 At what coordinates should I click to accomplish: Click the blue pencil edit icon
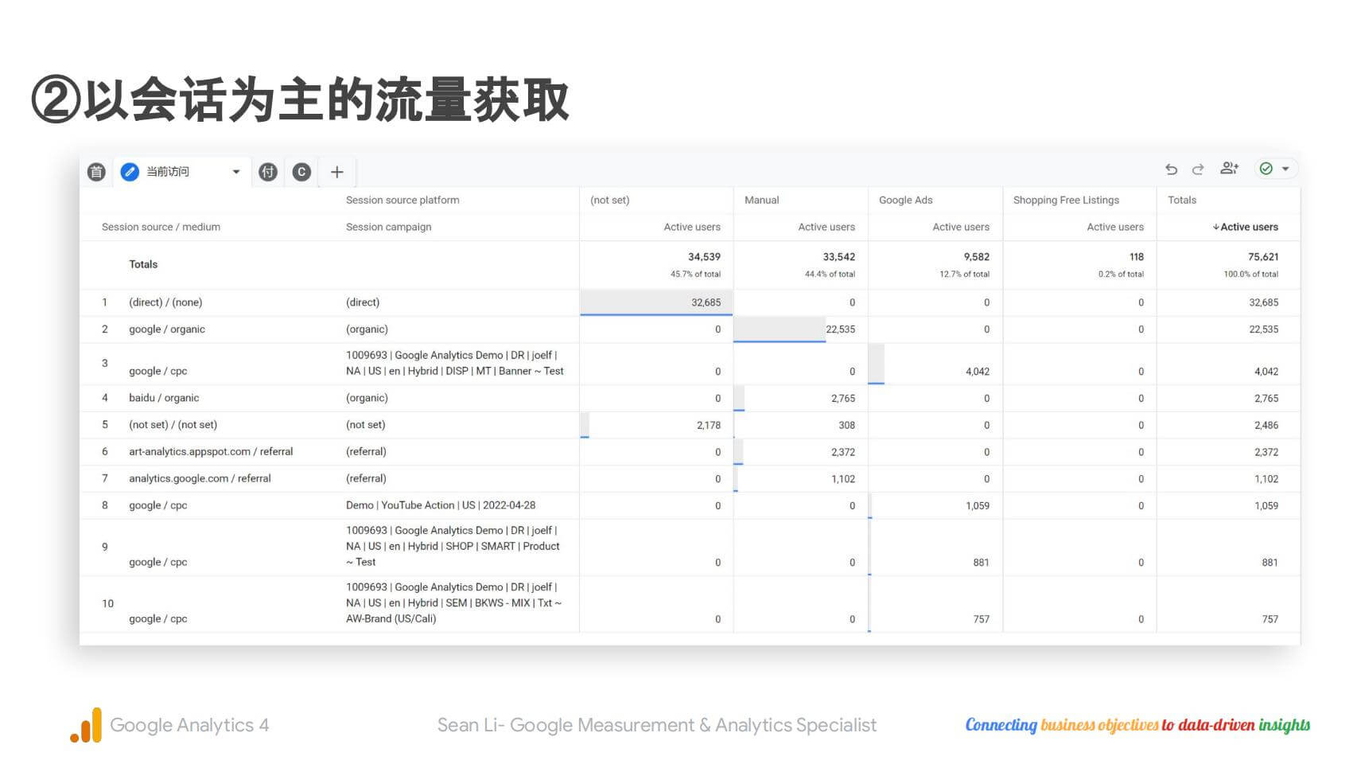[130, 172]
